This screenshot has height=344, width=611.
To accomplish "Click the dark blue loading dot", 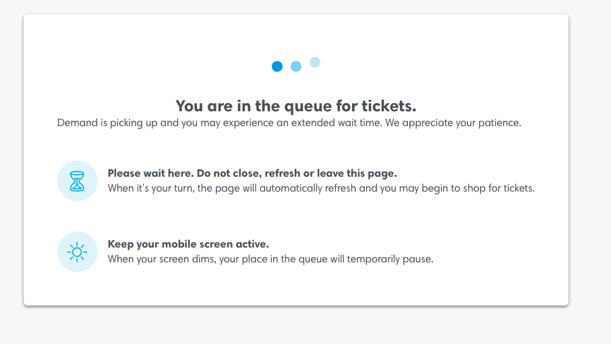I will click(277, 66).
